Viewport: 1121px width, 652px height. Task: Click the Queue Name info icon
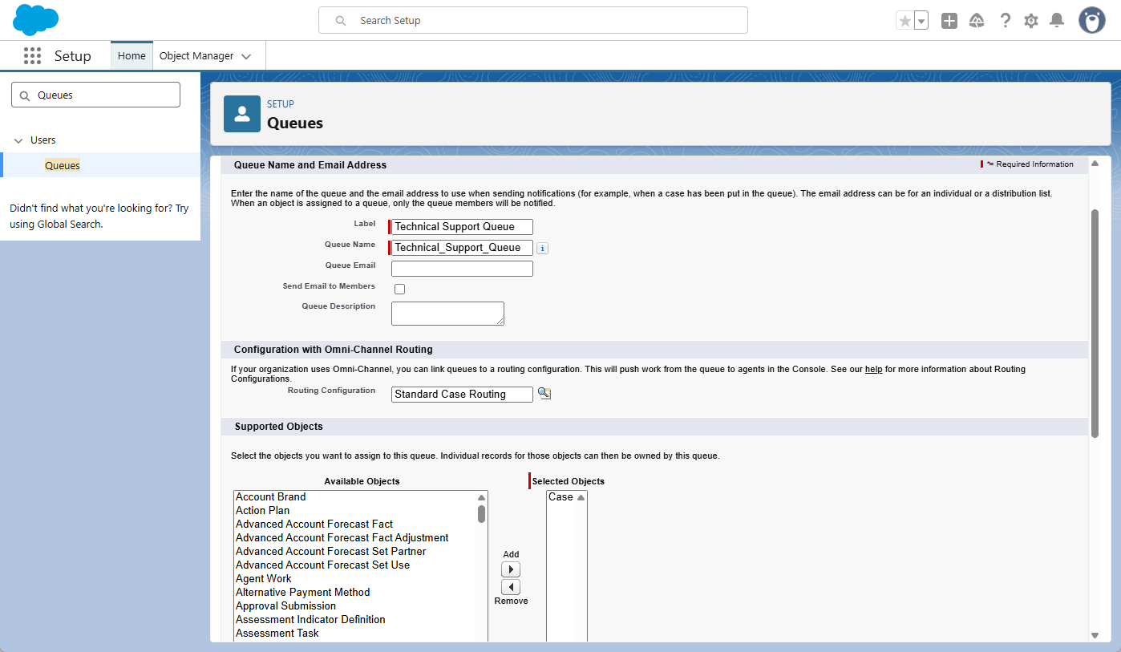coord(543,249)
